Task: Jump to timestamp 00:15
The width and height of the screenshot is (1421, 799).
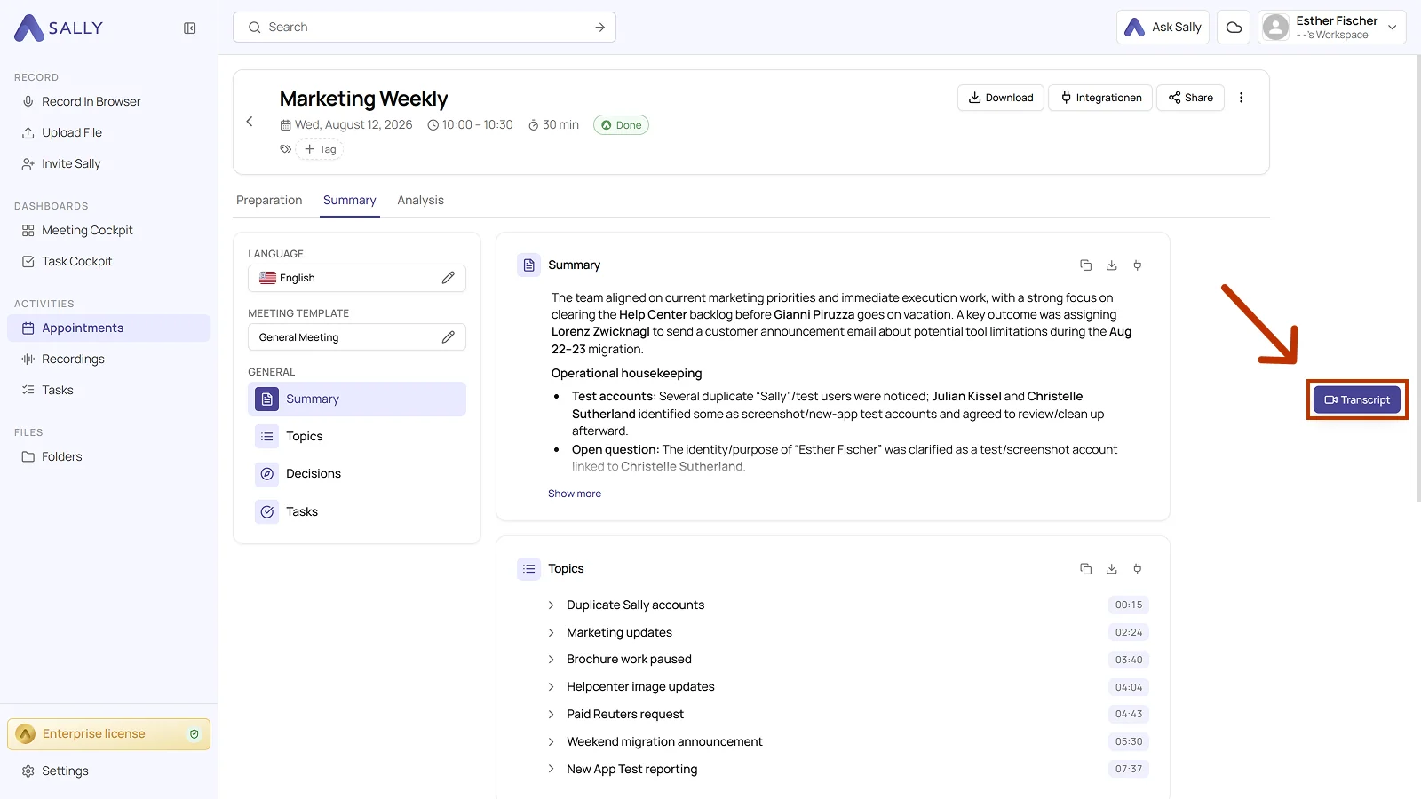Action: 1129,605
